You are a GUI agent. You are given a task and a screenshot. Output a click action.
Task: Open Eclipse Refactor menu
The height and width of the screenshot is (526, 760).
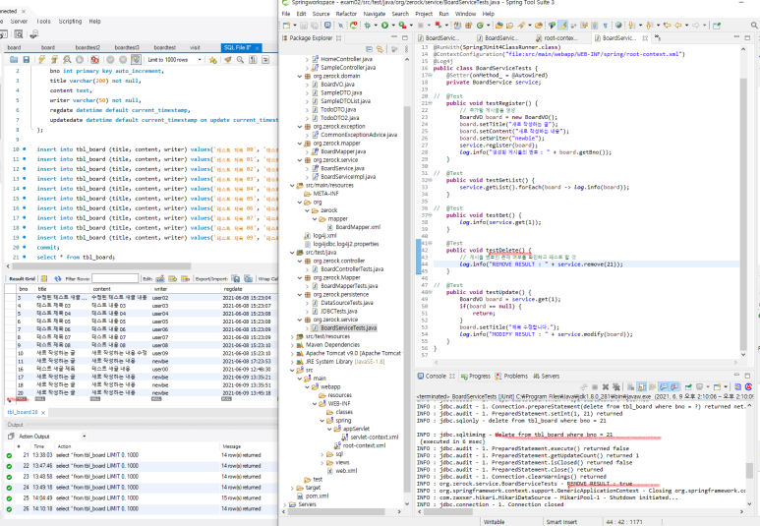(x=346, y=14)
